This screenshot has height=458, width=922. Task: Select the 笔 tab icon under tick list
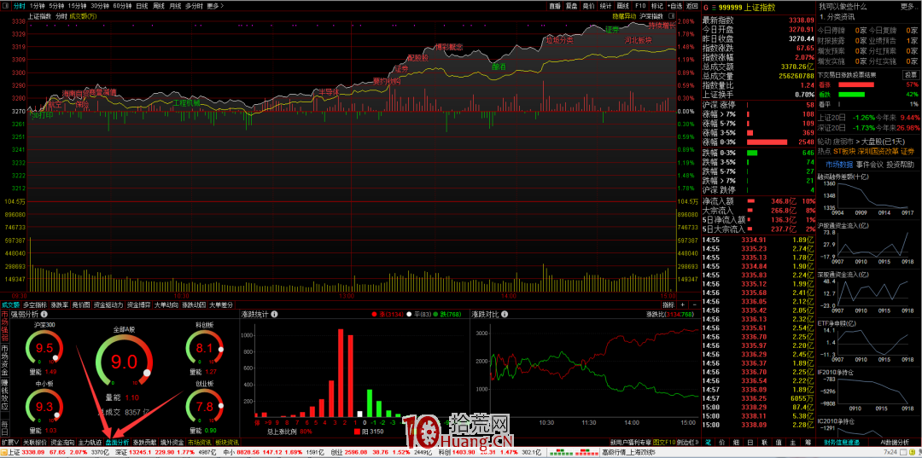pos(709,443)
